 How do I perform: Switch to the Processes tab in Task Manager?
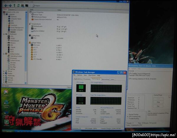click(x=87, y=79)
